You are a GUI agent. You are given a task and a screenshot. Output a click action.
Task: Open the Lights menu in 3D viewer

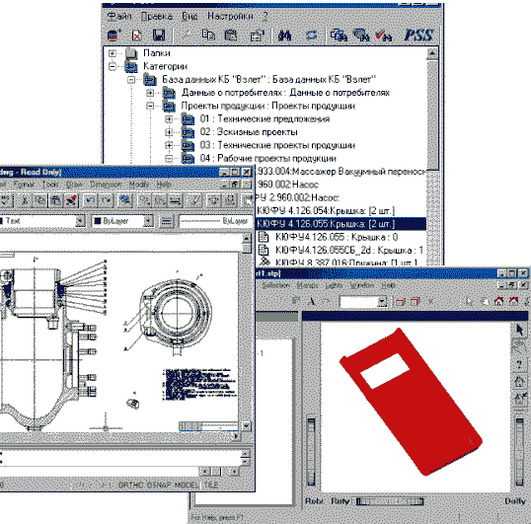click(334, 285)
